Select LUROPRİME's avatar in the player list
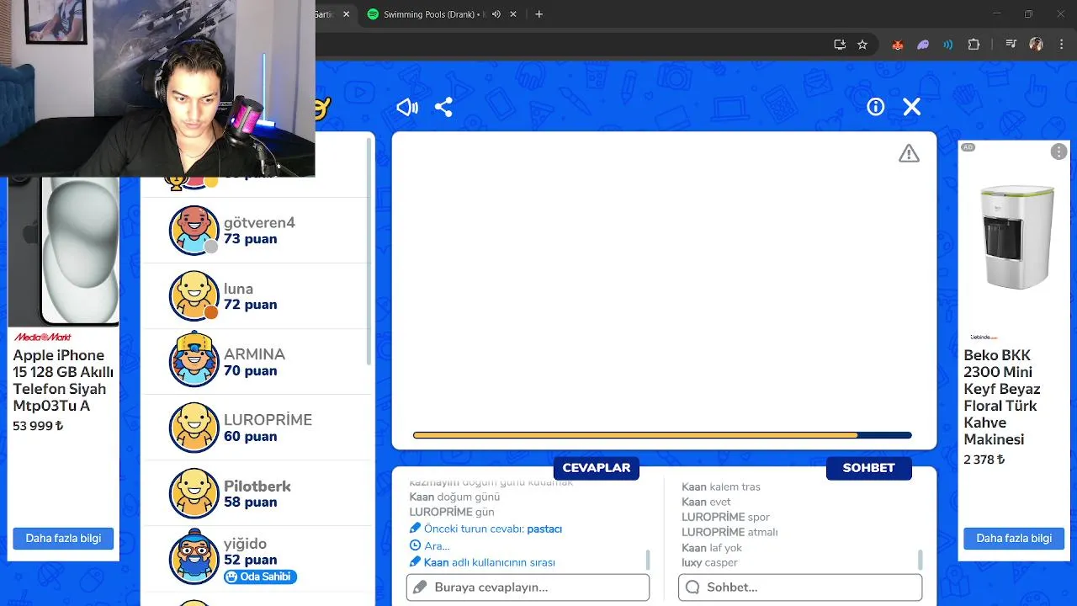The width and height of the screenshot is (1077, 606). click(x=194, y=428)
